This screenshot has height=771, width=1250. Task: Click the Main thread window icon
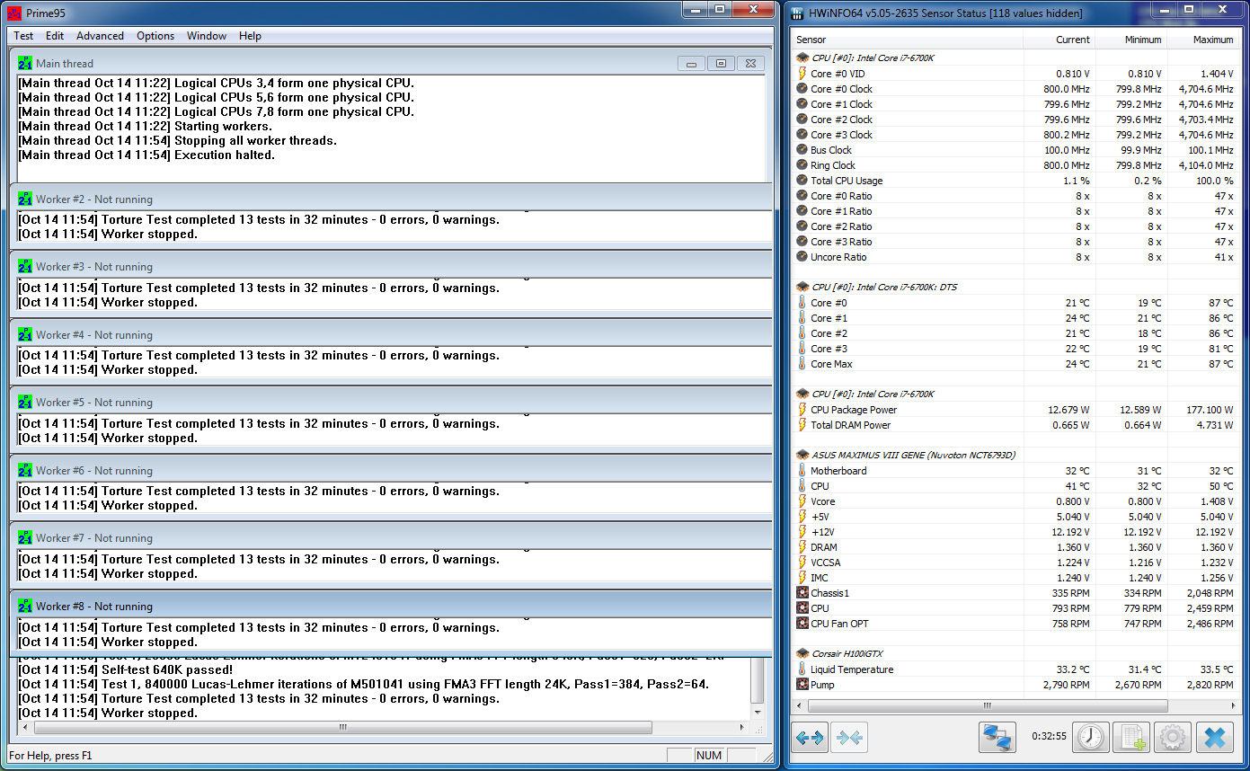[x=25, y=64]
